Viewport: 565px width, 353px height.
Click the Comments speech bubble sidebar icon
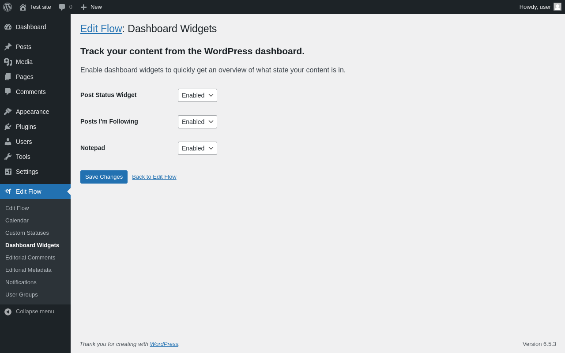click(x=8, y=92)
